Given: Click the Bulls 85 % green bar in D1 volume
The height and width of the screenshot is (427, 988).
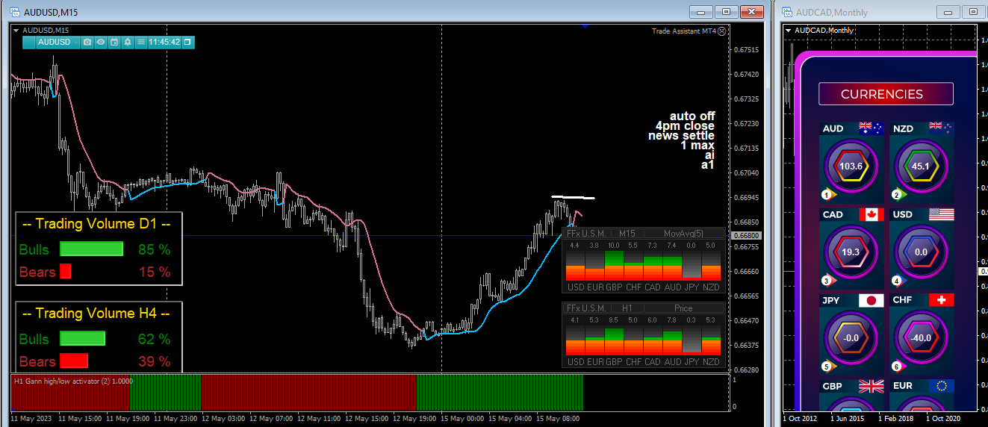Looking at the screenshot, I should 91,249.
